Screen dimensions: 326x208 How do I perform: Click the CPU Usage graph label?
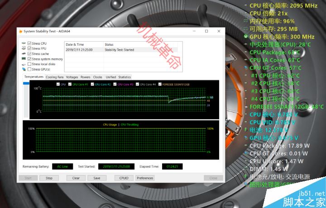(110, 124)
